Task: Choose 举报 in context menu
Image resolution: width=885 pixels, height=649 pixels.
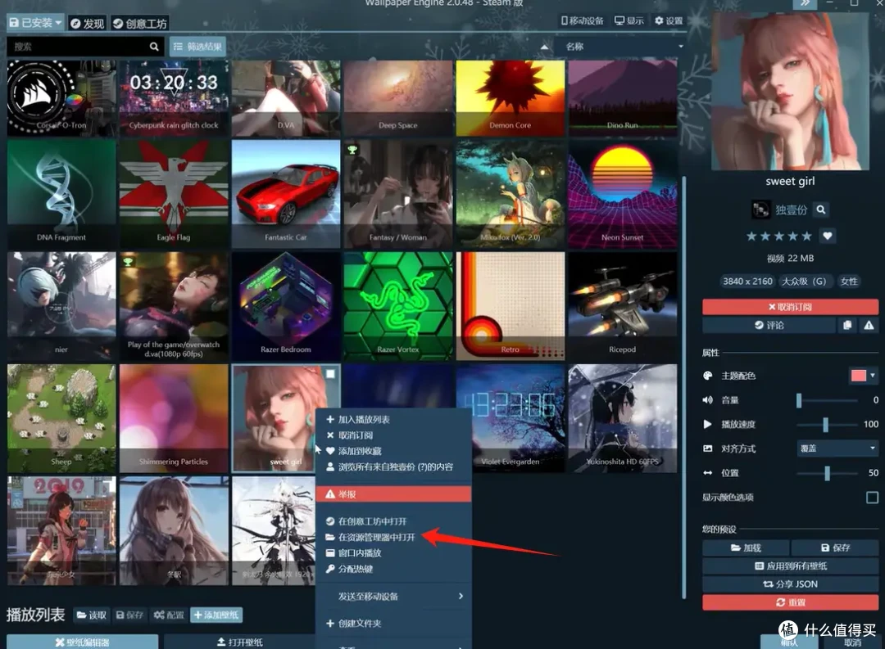Action: coord(393,494)
